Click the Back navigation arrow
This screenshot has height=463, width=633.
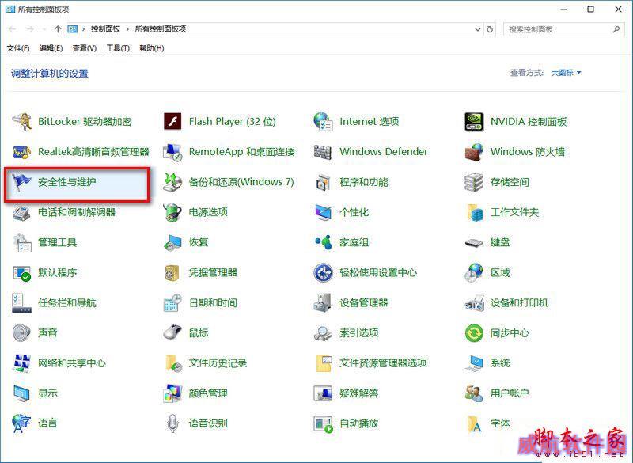(x=12, y=29)
